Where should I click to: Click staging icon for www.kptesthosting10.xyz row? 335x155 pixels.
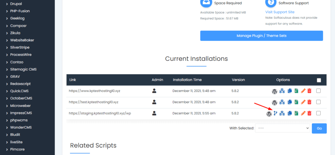(x=282, y=91)
